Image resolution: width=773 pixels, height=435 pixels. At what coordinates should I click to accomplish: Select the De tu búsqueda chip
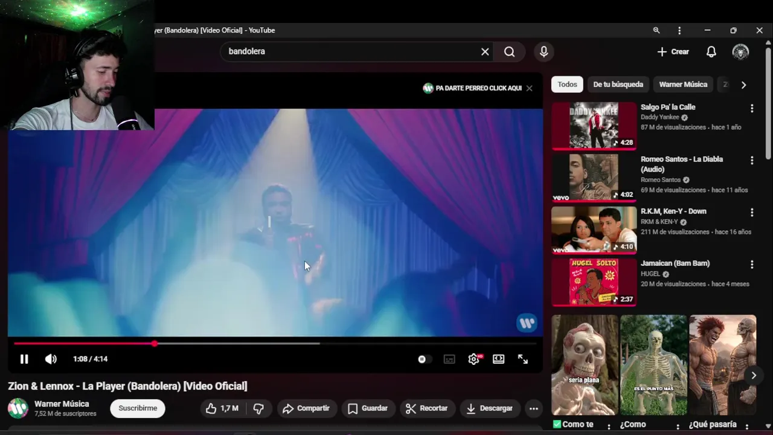coord(618,85)
